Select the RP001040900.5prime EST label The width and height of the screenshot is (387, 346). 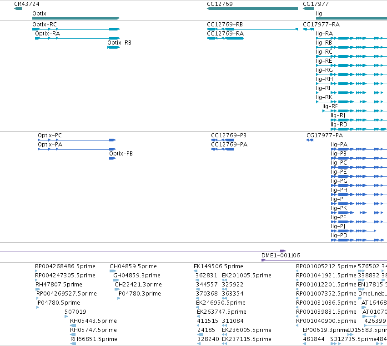coord(326,321)
